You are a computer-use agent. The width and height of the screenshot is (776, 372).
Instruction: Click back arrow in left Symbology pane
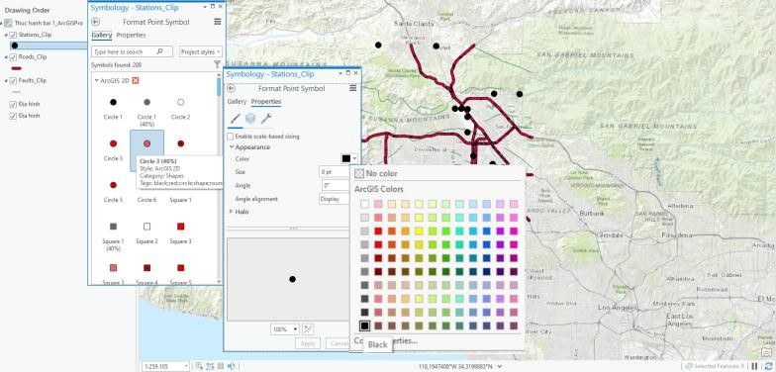[96, 22]
